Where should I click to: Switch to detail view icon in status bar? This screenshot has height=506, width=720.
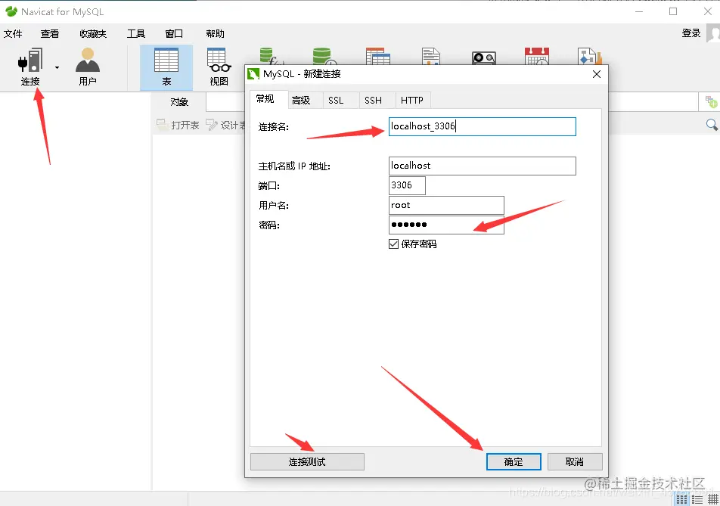(697, 499)
